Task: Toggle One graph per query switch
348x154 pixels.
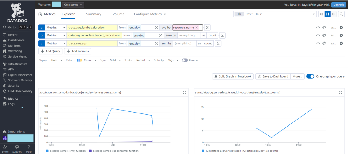Action: tap(310, 76)
